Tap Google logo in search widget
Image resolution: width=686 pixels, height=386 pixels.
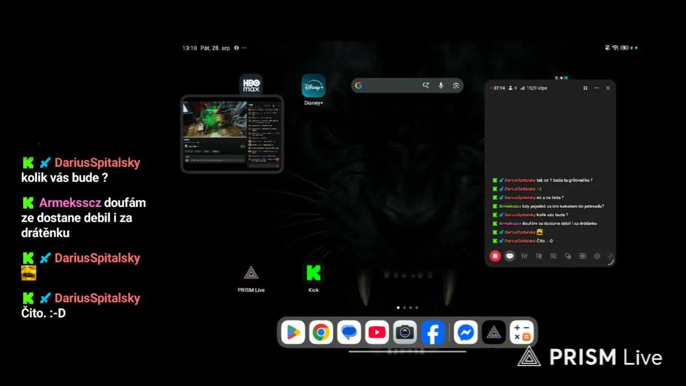pos(359,85)
